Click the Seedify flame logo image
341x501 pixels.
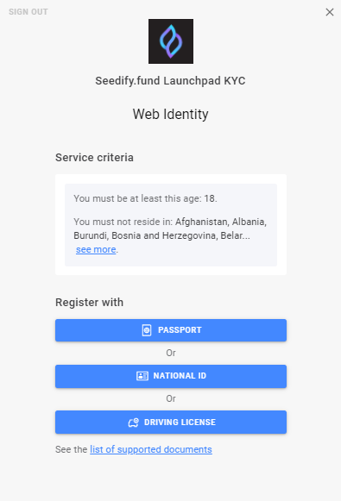coord(171,41)
